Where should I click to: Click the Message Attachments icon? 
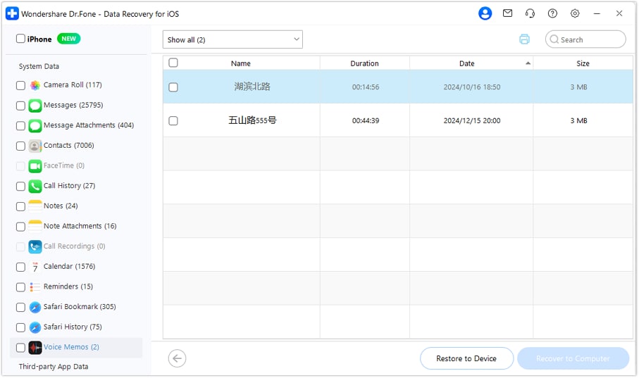click(35, 125)
